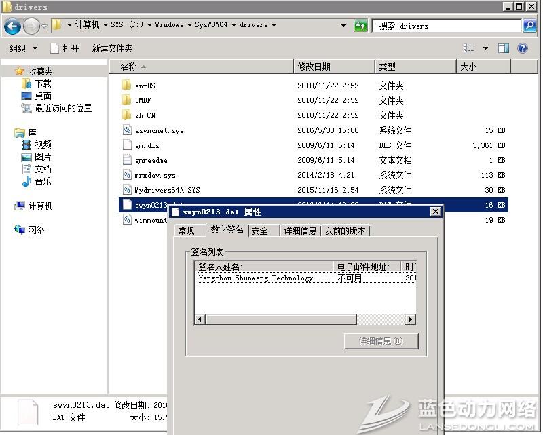Open the help question mark icon

(x=523, y=48)
